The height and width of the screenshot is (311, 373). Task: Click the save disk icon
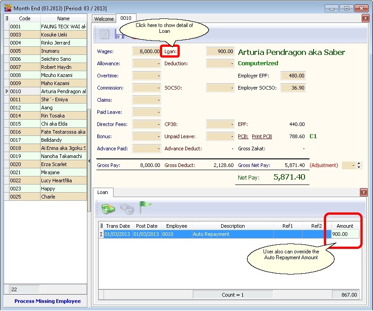119,34
